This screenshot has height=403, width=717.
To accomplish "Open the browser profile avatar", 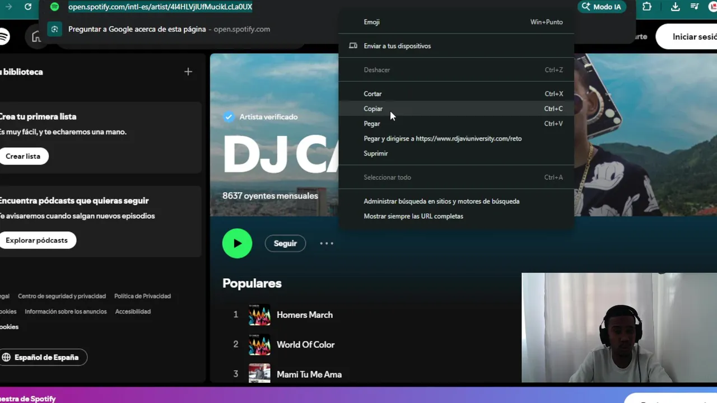I will coord(713,7).
